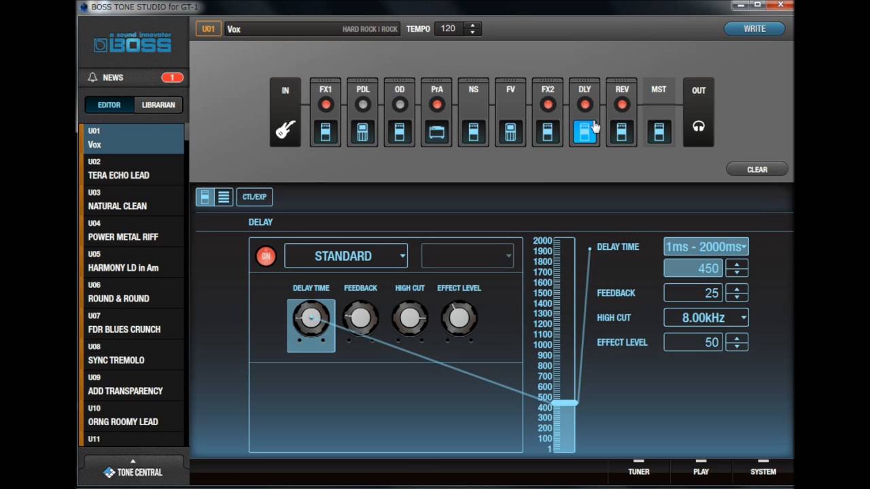Screen dimensions: 870x489
Task: Turn off delay with ON button
Action: [x=266, y=256]
